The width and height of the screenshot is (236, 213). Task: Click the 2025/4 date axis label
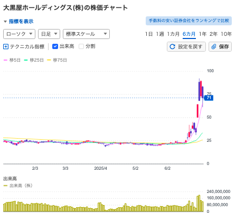pyautogui.click(x=100, y=168)
